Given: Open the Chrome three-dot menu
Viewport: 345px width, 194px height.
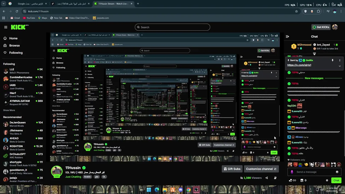Looking at the screenshot, I should [x=341, y=11].
